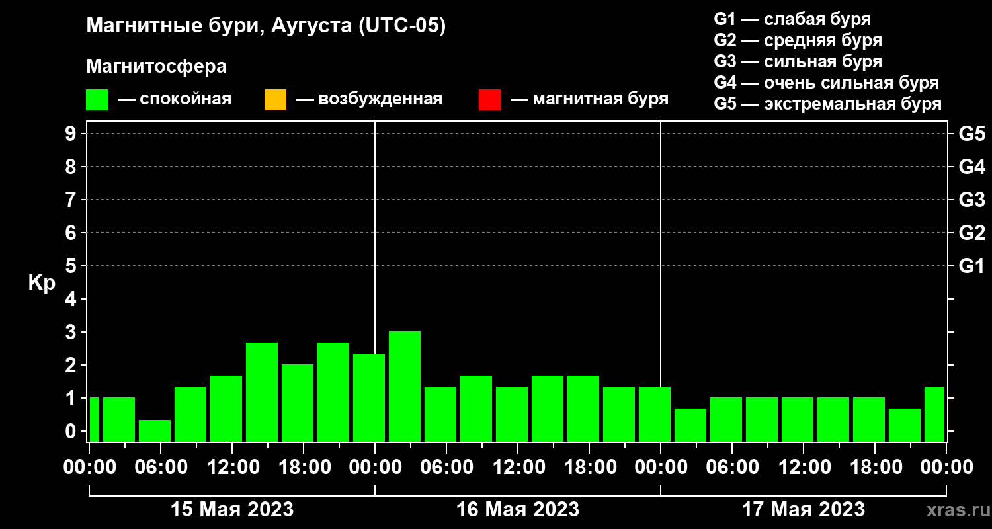The width and height of the screenshot is (992, 529).
Task: Click the '12:00' time label above 15 Мая 2023
Action: point(232,467)
